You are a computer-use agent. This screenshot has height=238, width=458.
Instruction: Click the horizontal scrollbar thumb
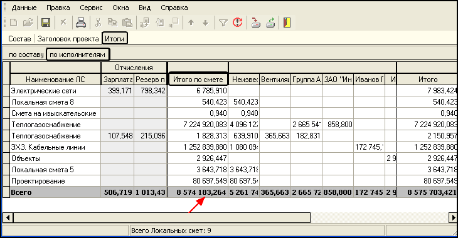[162, 217]
